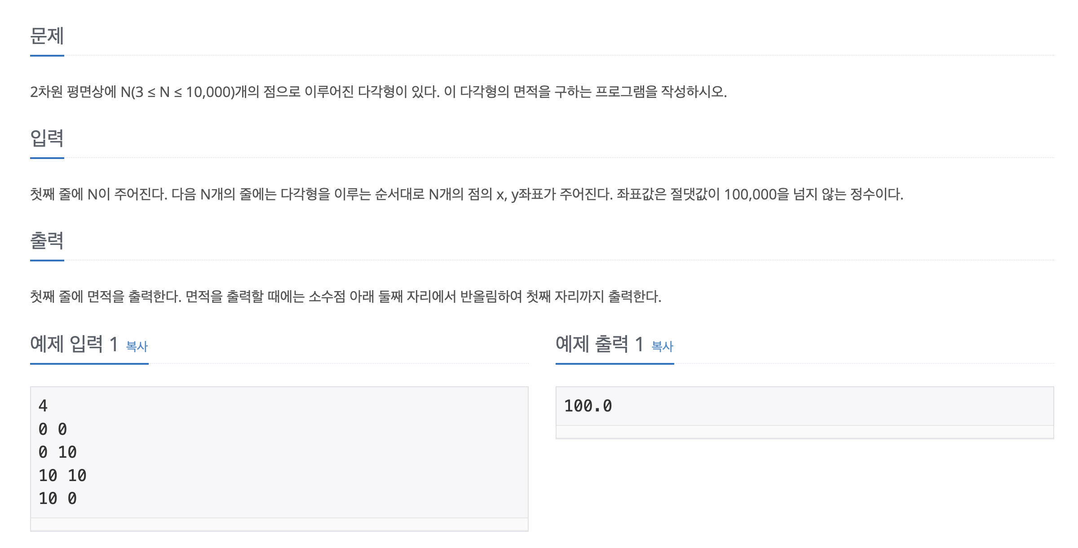Image resolution: width=1078 pixels, height=548 pixels.
Task: Select the 예제 출력 1 heading
Action: tap(600, 344)
